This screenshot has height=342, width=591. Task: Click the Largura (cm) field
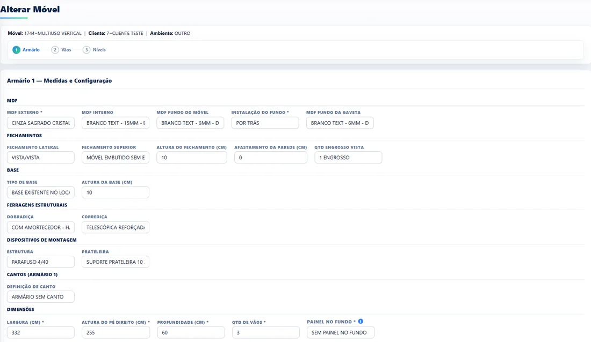pyautogui.click(x=41, y=332)
